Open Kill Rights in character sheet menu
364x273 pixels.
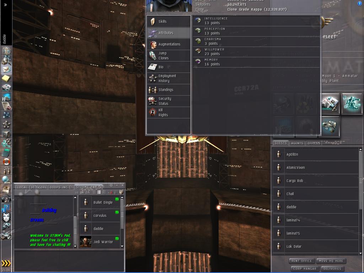(169, 113)
